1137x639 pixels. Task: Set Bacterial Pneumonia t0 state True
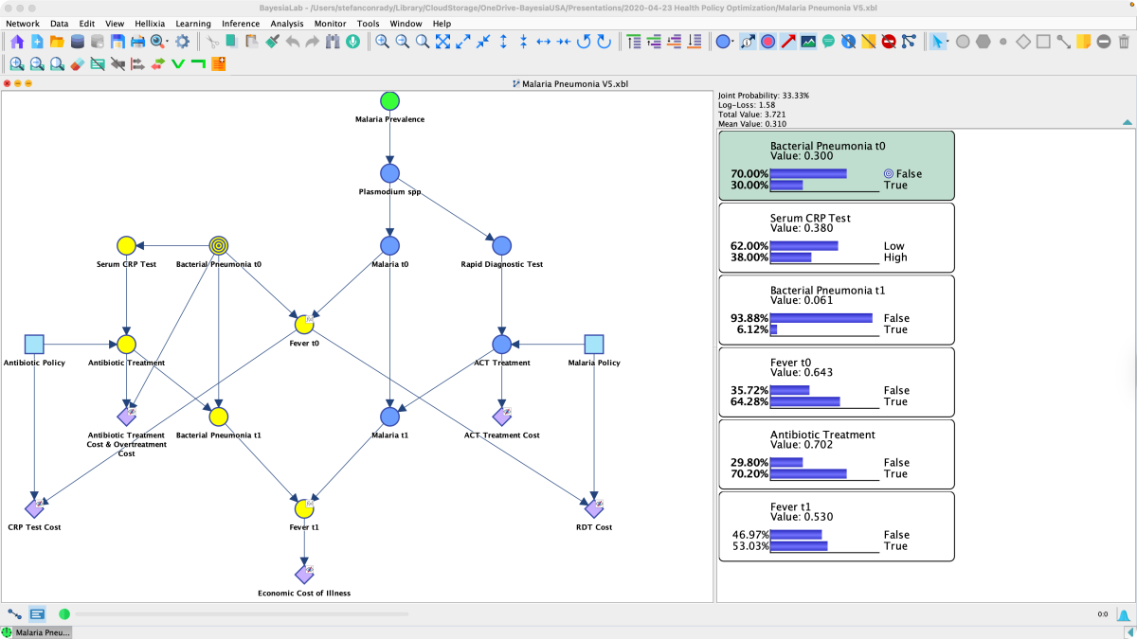tap(895, 186)
